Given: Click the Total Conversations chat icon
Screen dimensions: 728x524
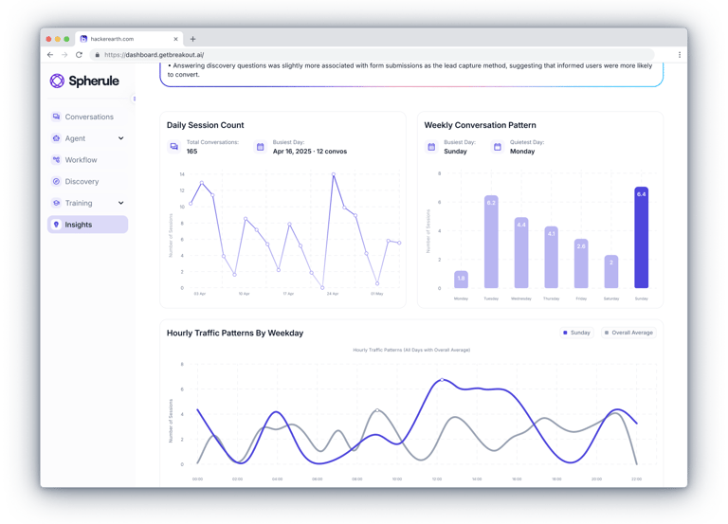Looking at the screenshot, I should tap(174, 147).
